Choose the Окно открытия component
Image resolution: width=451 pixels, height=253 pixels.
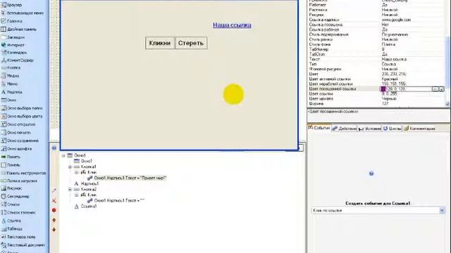18,124
